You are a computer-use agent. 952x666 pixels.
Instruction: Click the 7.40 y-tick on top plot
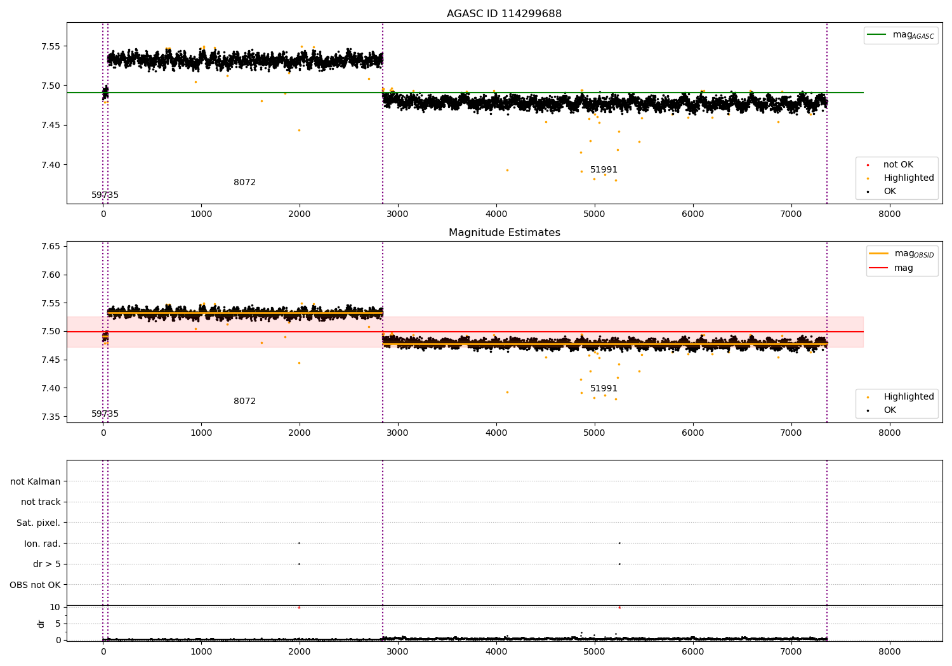coord(51,165)
